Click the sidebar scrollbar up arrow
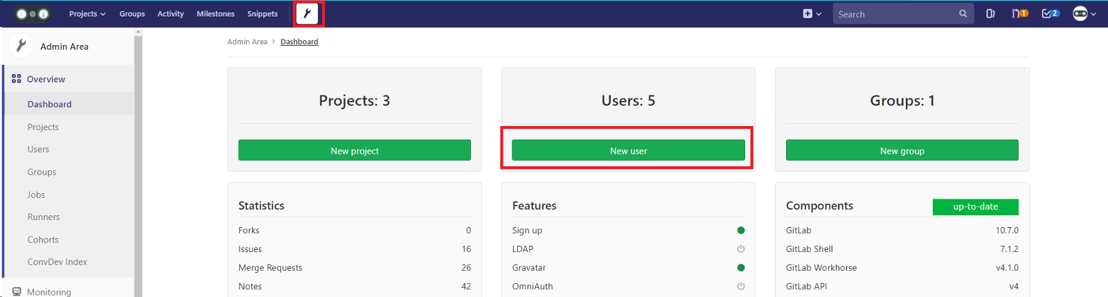 click(x=138, y=32)
